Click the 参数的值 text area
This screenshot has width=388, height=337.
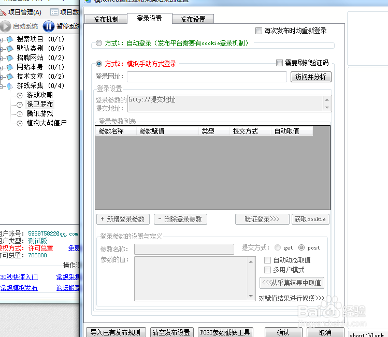(x=195, y=279)
